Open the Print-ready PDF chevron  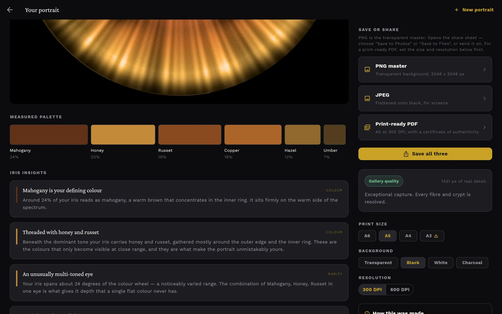coord(484,127)
